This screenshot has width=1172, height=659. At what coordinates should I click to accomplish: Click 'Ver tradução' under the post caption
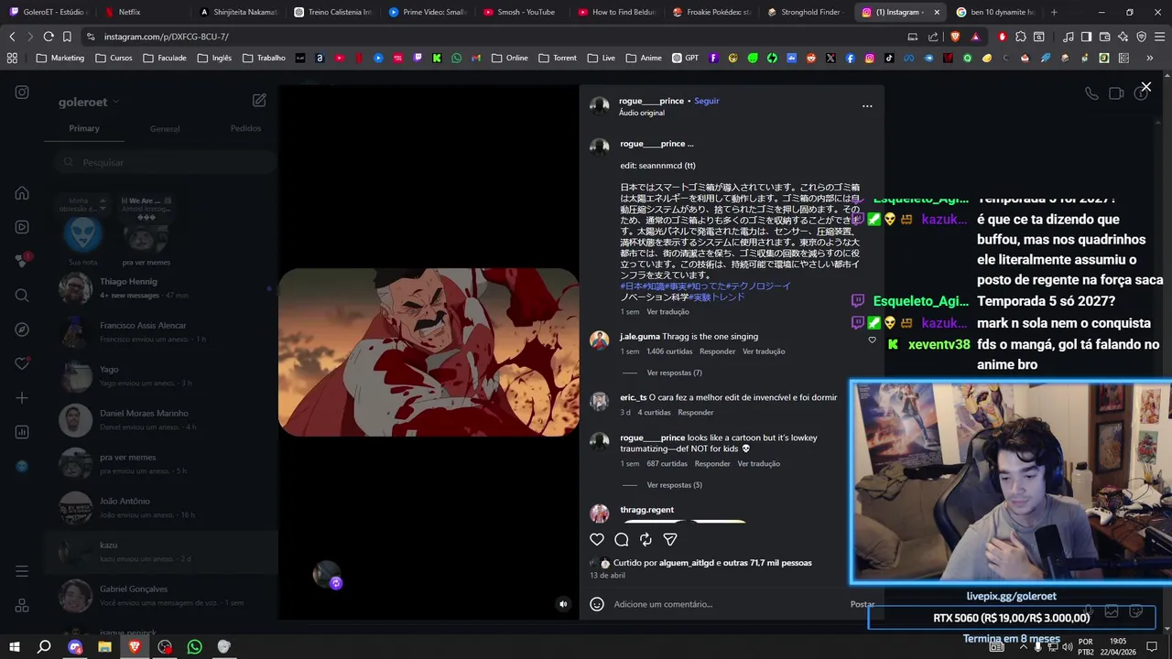667,312
